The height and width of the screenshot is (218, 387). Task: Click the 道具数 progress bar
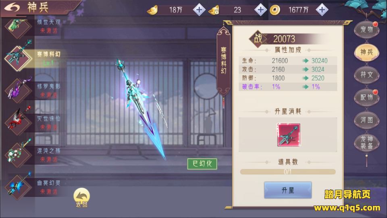(288, 172)
